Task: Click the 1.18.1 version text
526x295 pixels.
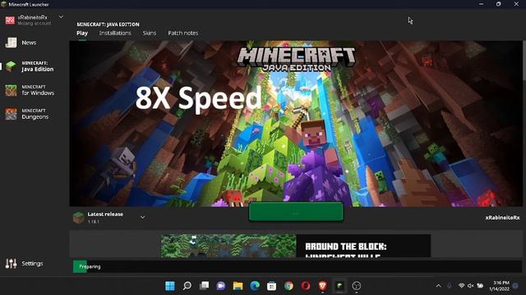Action: pyautogui.click(x=93, y=221)
